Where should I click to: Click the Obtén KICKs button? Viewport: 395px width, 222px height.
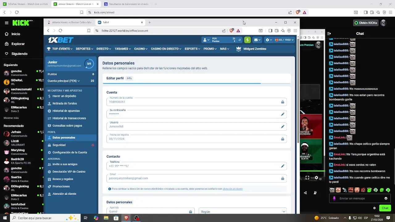tap(366, 23)
